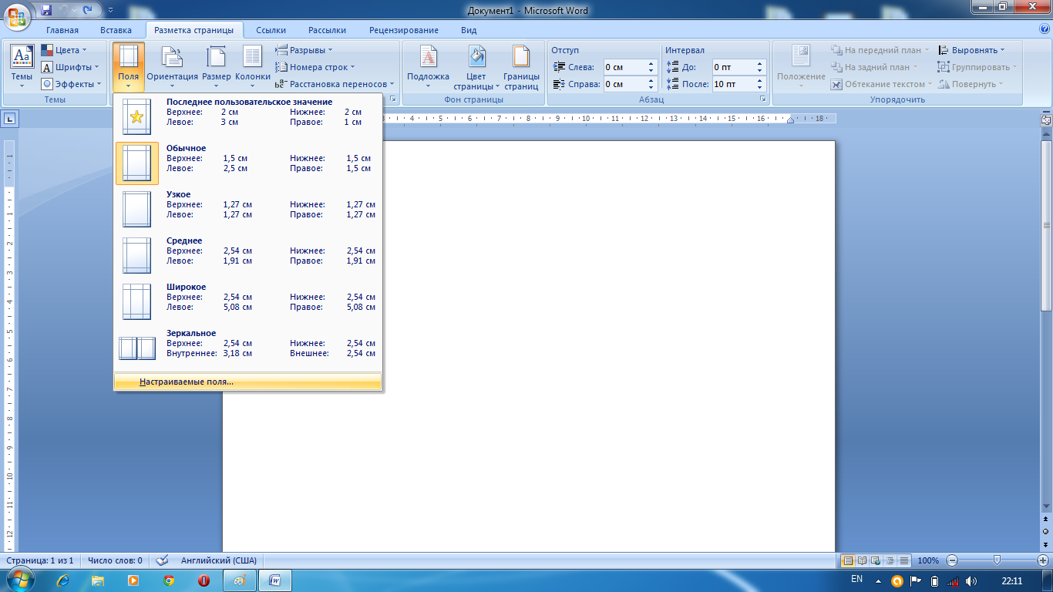Select the Узкое margins preset
Image resolution: width=1053 pixels, height=592 pixels.
tap(247, 209)
